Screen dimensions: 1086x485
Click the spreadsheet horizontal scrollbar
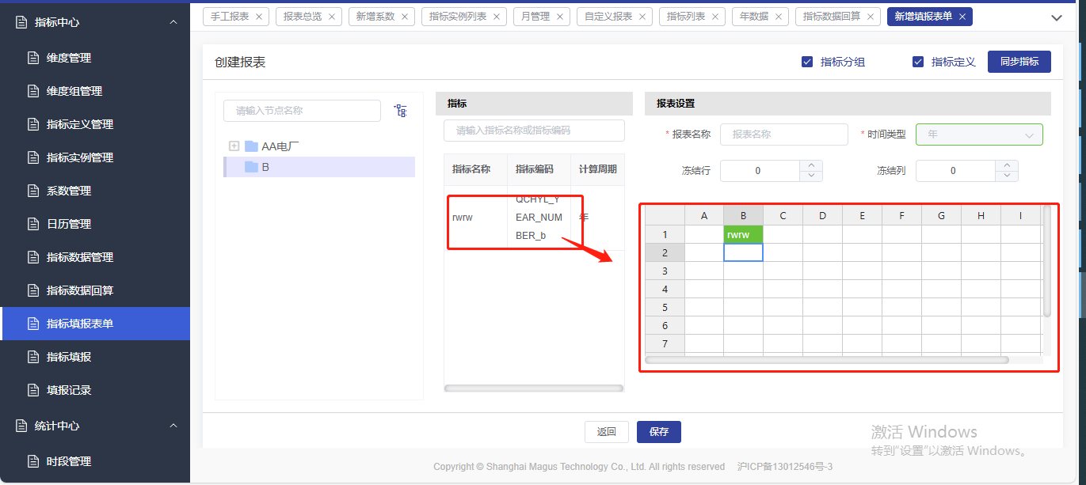click(827, 360)
